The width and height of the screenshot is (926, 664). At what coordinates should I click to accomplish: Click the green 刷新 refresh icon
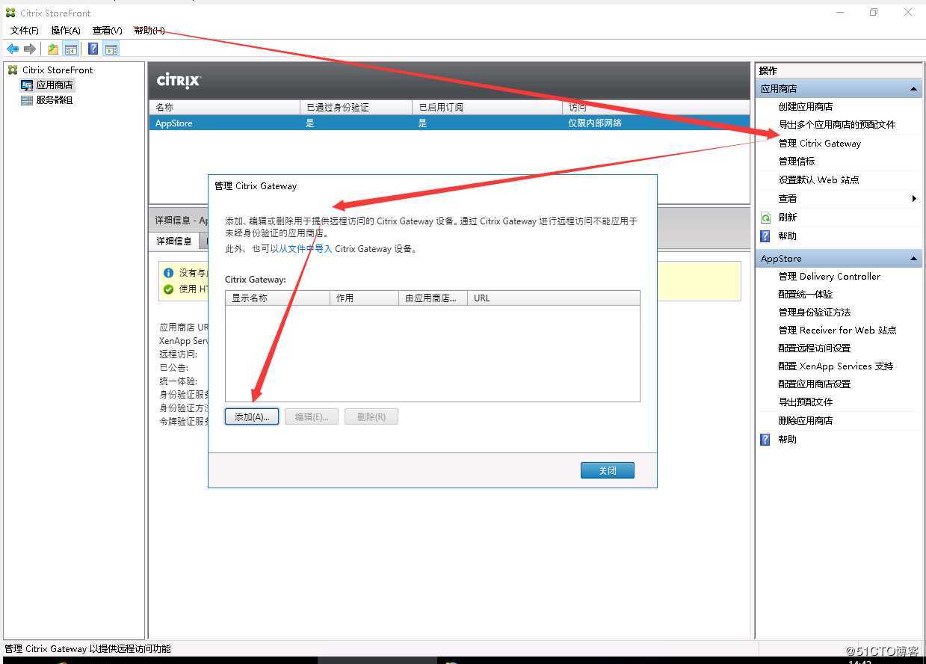[x=765, y=218]
